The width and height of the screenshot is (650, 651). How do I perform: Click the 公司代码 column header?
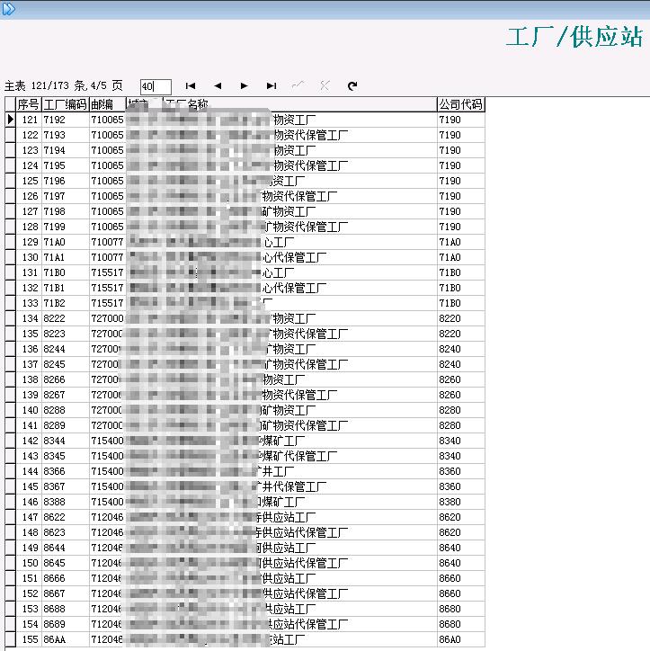click(460, 104)
